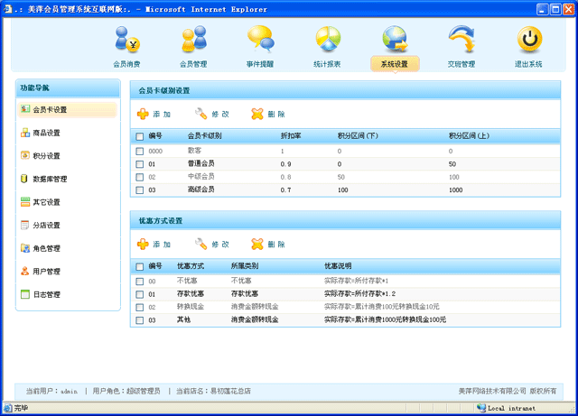Image resolution: width=578 pixels, height=416 pixels.
Task: Click 添加 text in 会员卡级别设置
Action: (163, 115)
